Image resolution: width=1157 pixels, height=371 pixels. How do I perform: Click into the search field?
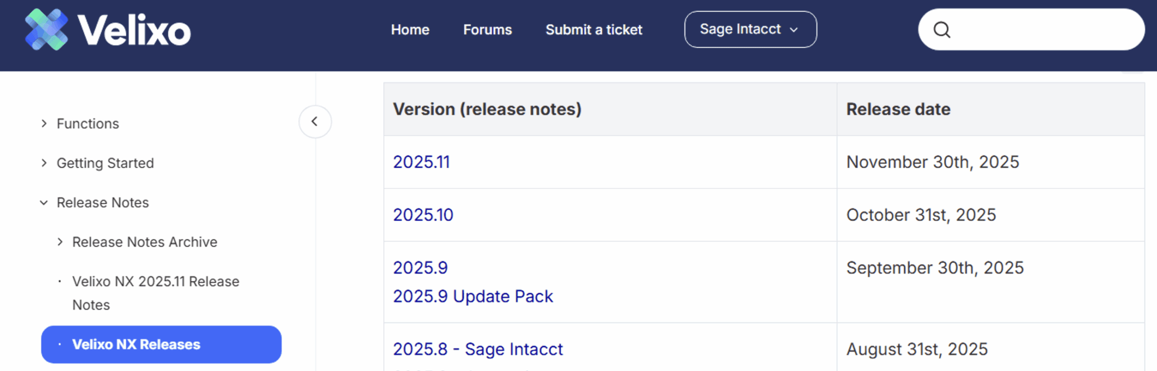[1031, 30]
